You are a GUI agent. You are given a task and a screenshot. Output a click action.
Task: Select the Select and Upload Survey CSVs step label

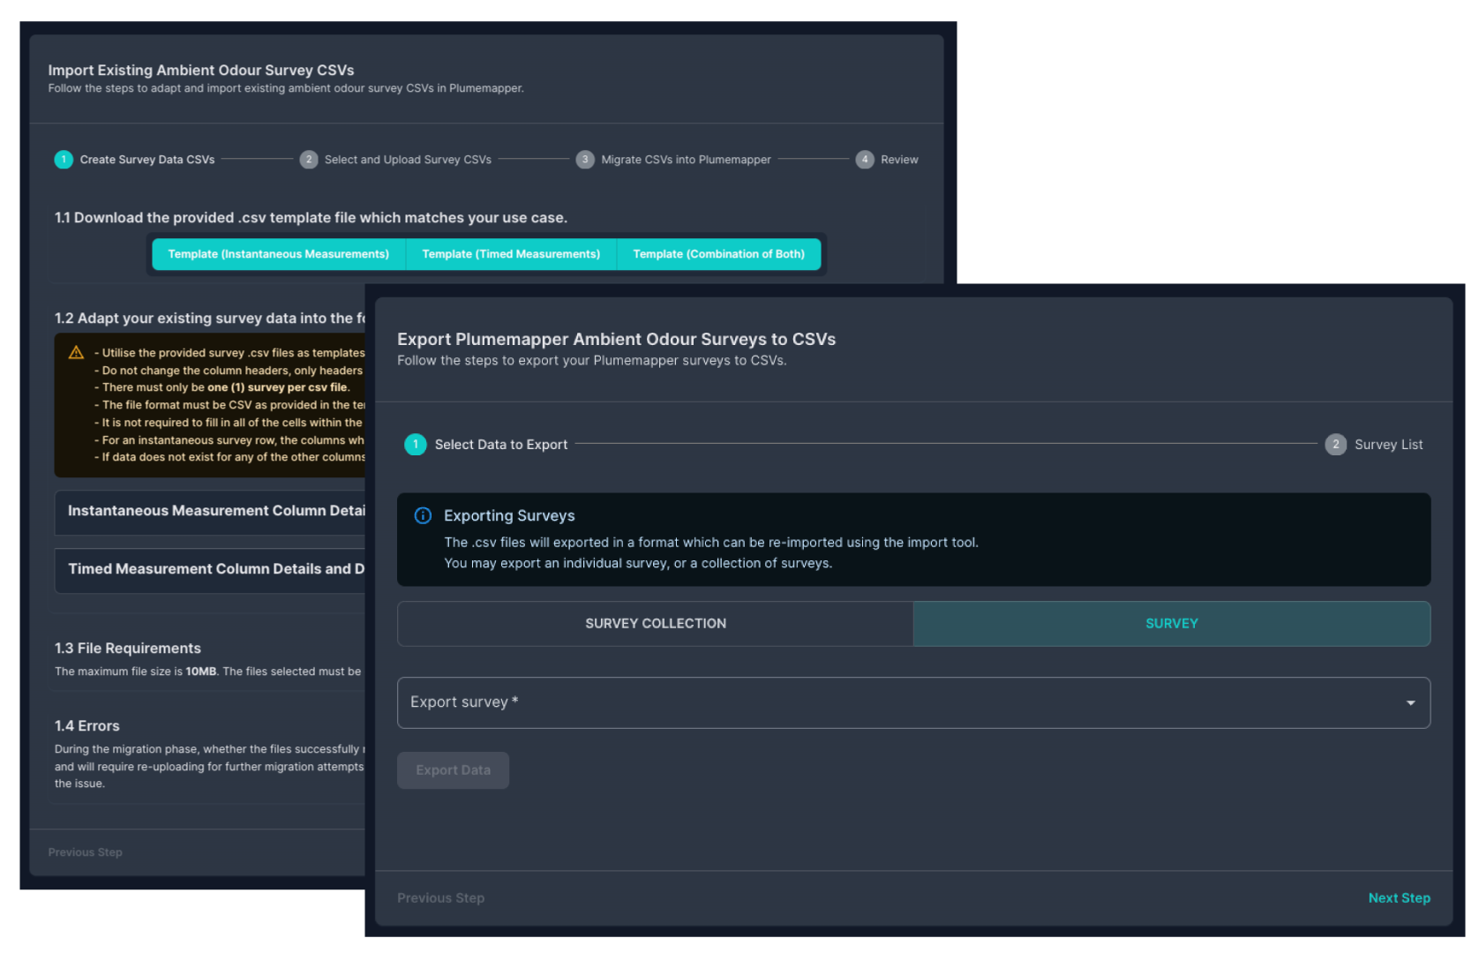pyautogui.click(x=408, y=160)
